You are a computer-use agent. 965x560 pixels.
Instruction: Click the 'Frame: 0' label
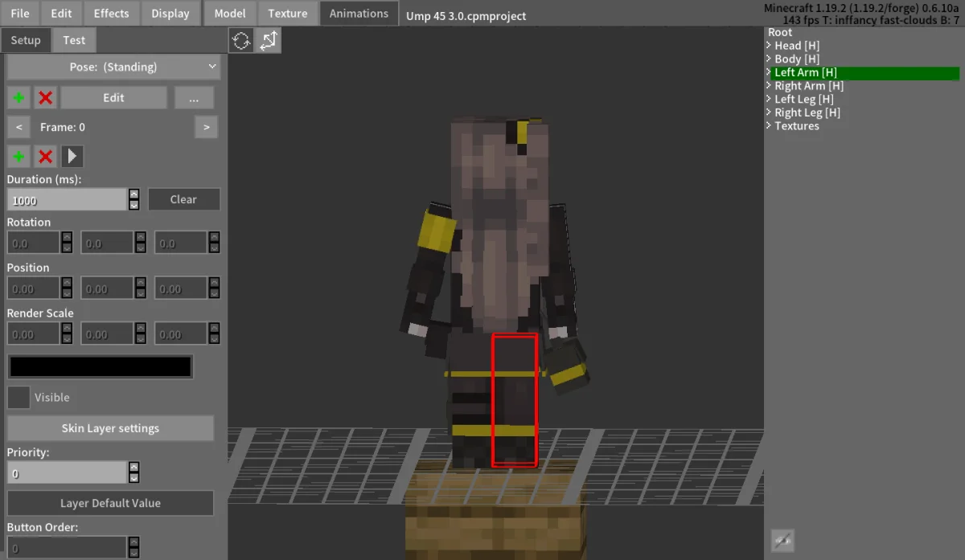point(63,127)
